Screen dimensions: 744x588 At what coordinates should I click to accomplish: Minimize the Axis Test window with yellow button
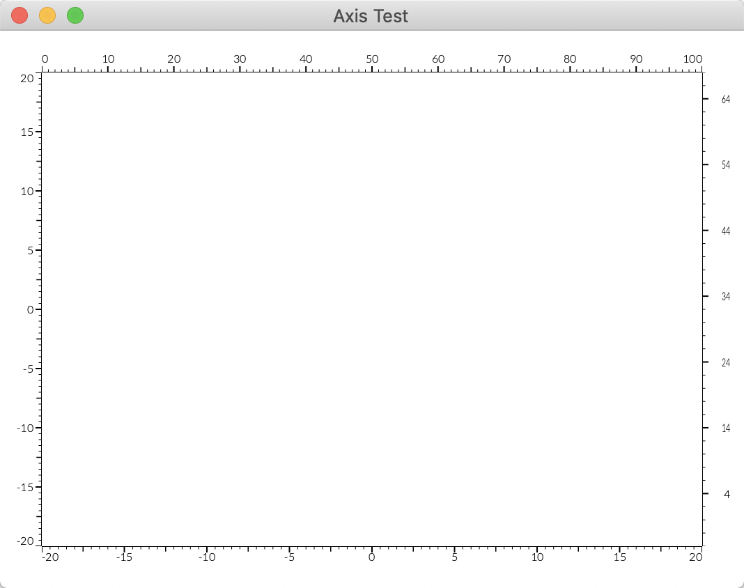[47, 15]
